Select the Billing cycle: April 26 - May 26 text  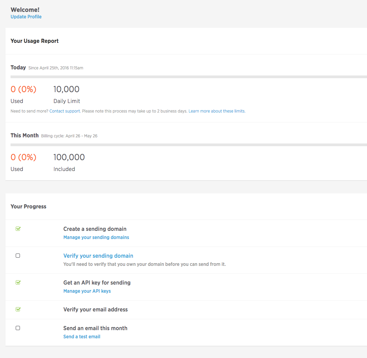69,136
